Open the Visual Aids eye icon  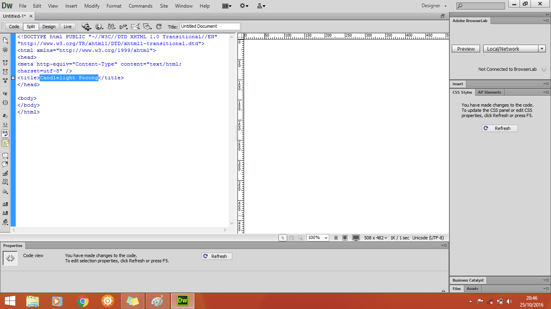[x=148, y=27]
